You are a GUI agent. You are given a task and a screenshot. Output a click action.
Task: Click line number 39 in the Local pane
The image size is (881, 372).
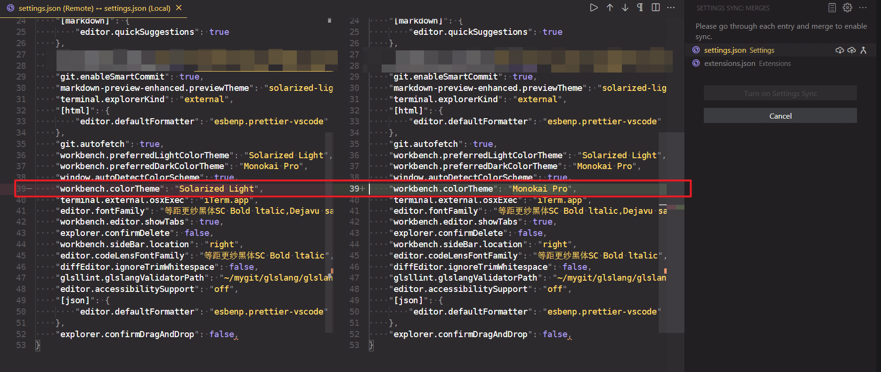click(x=354, y=189)
